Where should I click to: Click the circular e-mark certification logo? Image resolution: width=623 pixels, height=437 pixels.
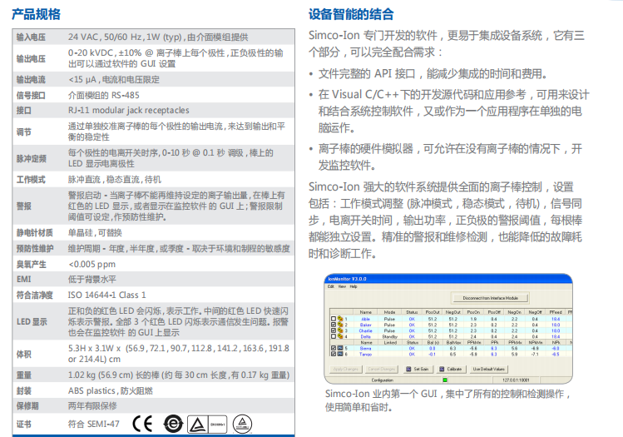click(x=173, y=424)
